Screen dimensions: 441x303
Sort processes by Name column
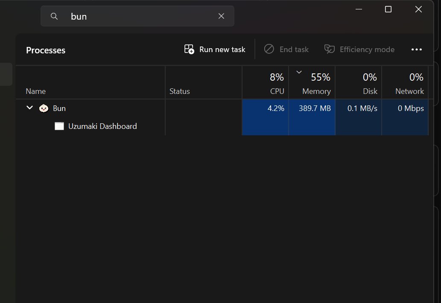pyautogui.click(x=91, y=83)
